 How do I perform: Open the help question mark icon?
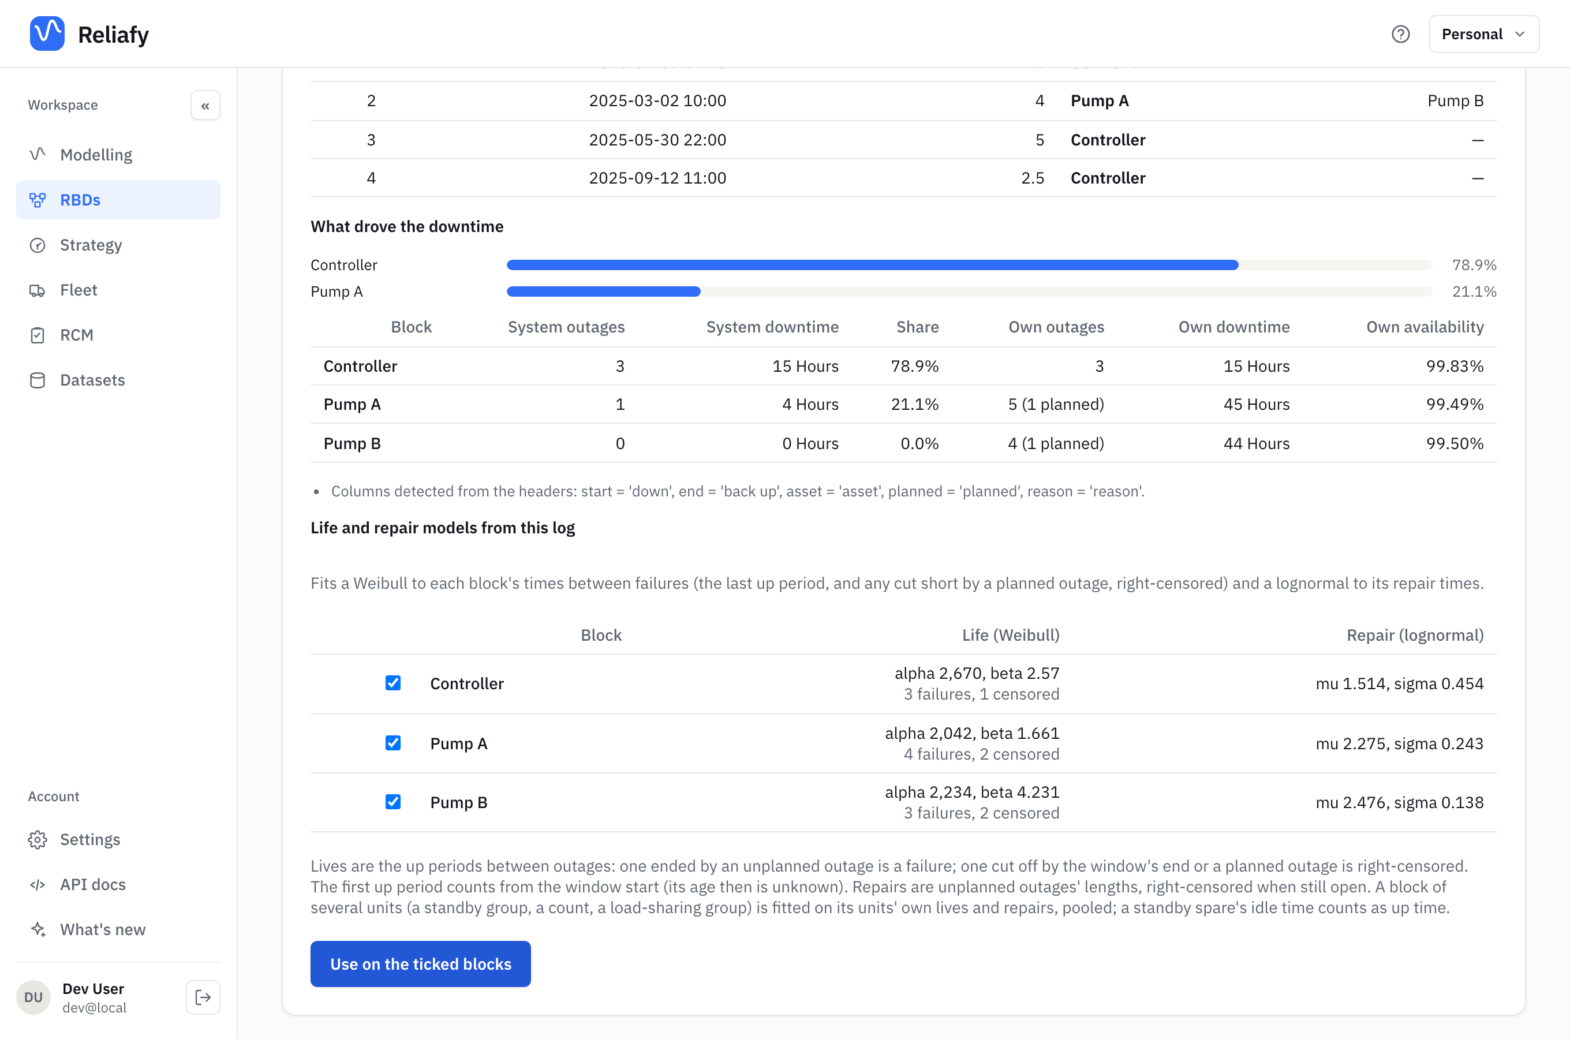pyautogui.click(x=1400, y=34)
